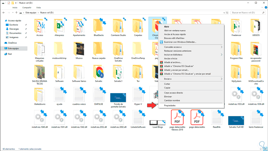Click the Buscar en Nuevo vol (D:) field
Image resolution: width=268 pixels, height=151 pixels.
[x=248, y=13]
